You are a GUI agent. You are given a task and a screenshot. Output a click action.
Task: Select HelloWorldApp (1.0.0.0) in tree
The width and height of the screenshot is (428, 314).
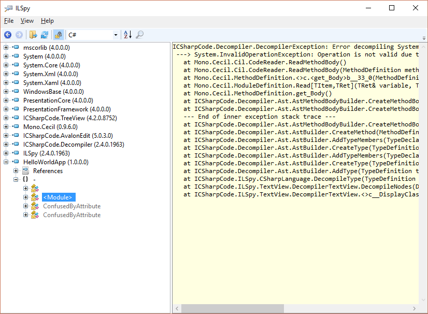click(x=56, y=162)
